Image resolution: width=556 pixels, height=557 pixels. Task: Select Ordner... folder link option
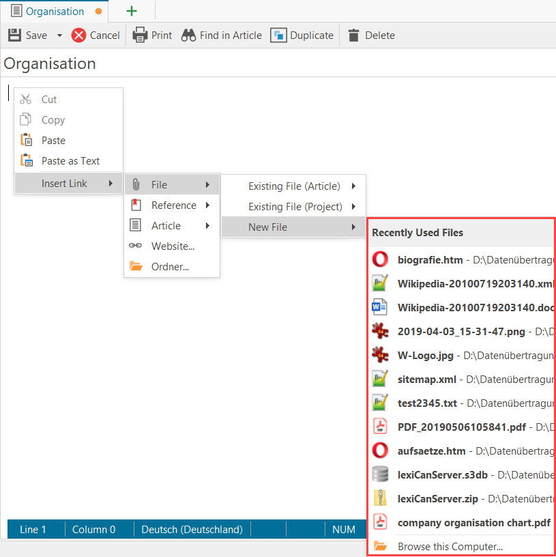click(170, 267)
